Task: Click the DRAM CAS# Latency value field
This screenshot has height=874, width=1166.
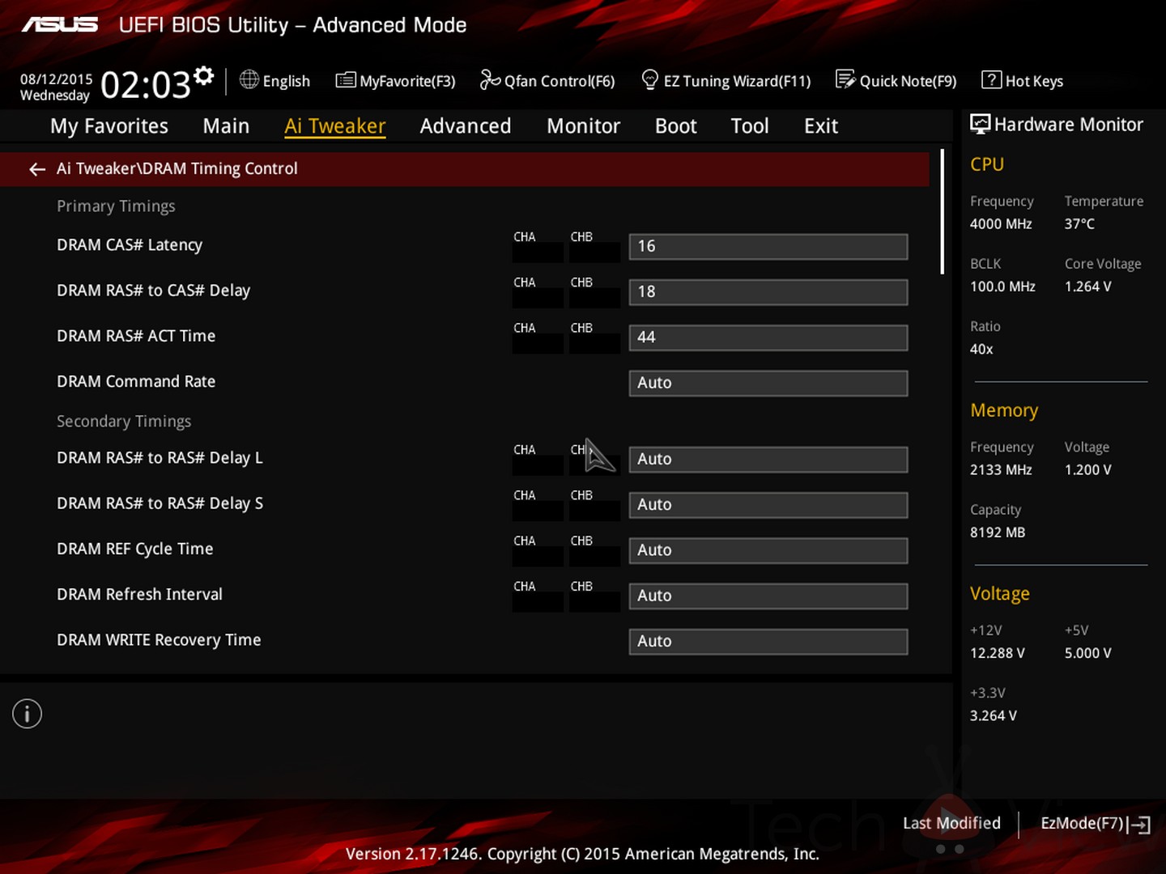Action: tap(768, 247)
